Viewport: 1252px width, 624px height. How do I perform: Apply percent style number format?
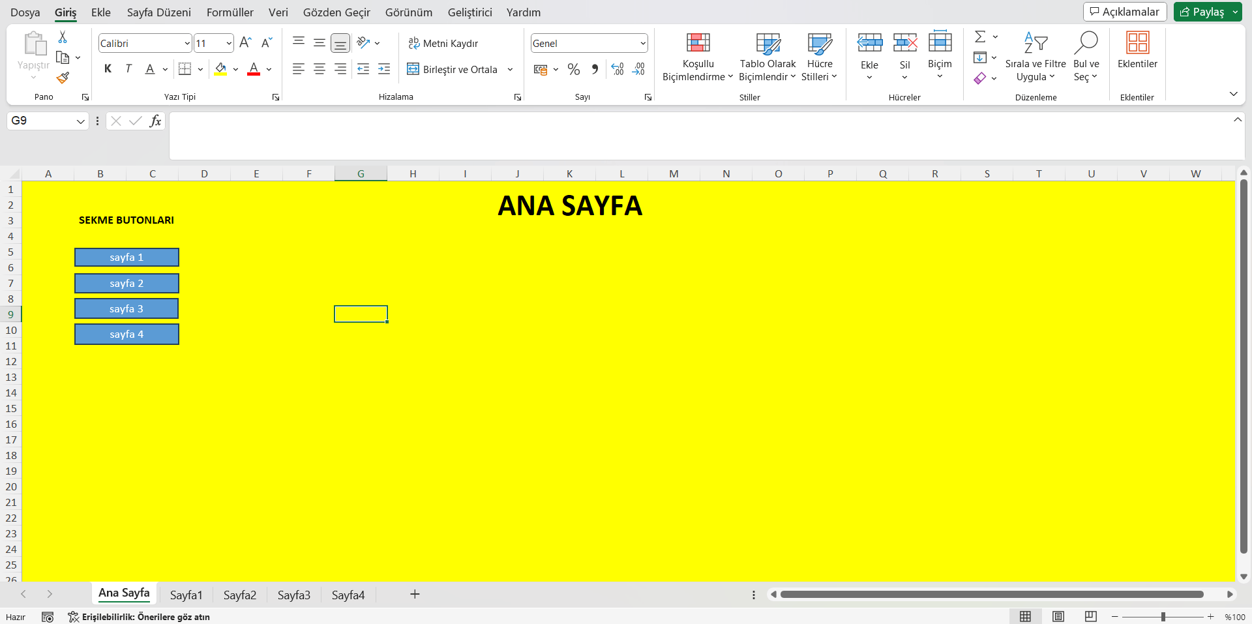pyautogui.click(x=574, y=69)
